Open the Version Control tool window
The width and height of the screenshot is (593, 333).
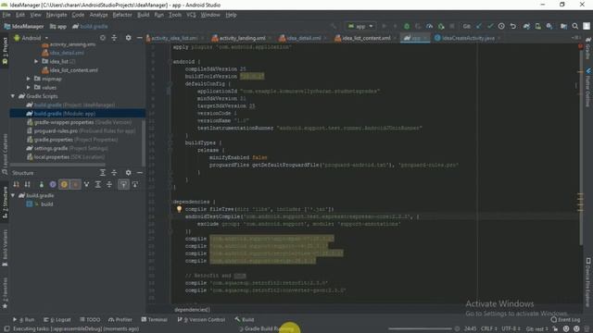pos(201,319)
